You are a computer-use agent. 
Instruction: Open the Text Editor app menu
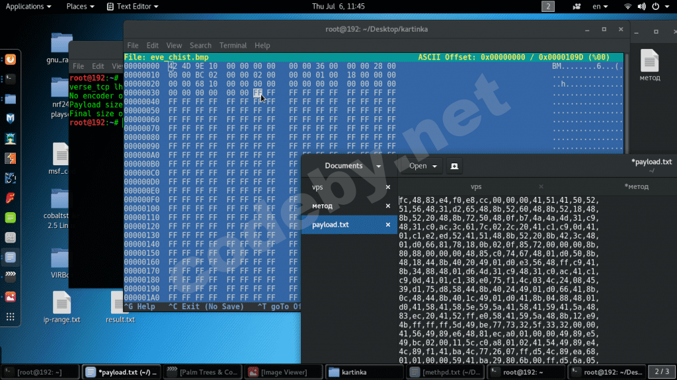132,7
